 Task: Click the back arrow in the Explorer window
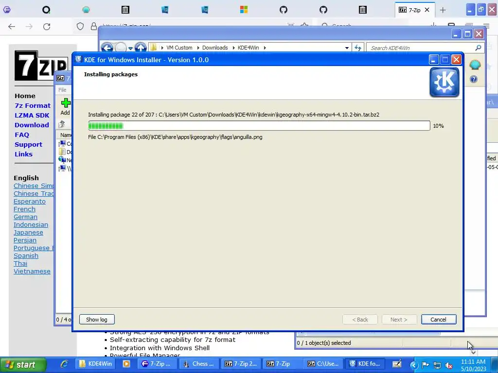click(107, 48)
